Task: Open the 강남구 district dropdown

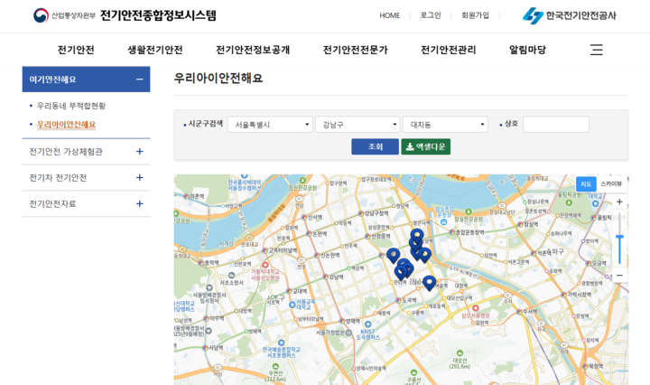Action: click(357, 125)
